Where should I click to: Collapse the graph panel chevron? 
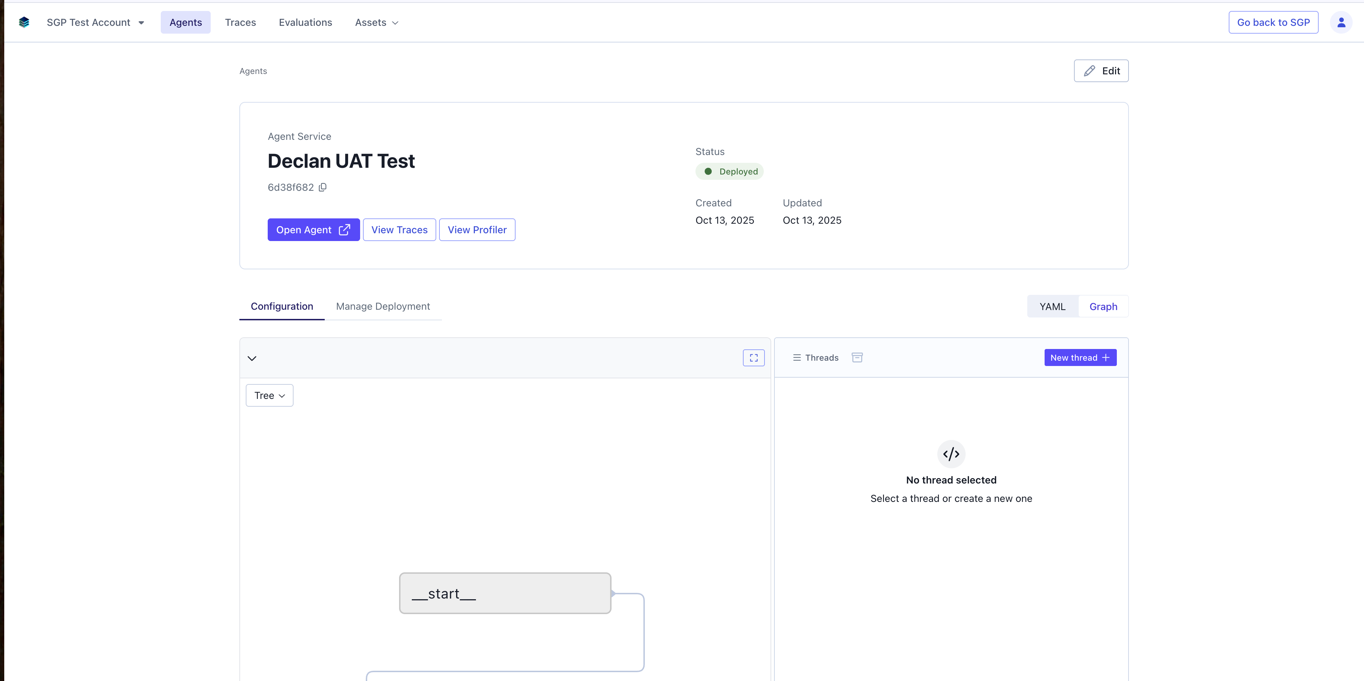[252, 358]
